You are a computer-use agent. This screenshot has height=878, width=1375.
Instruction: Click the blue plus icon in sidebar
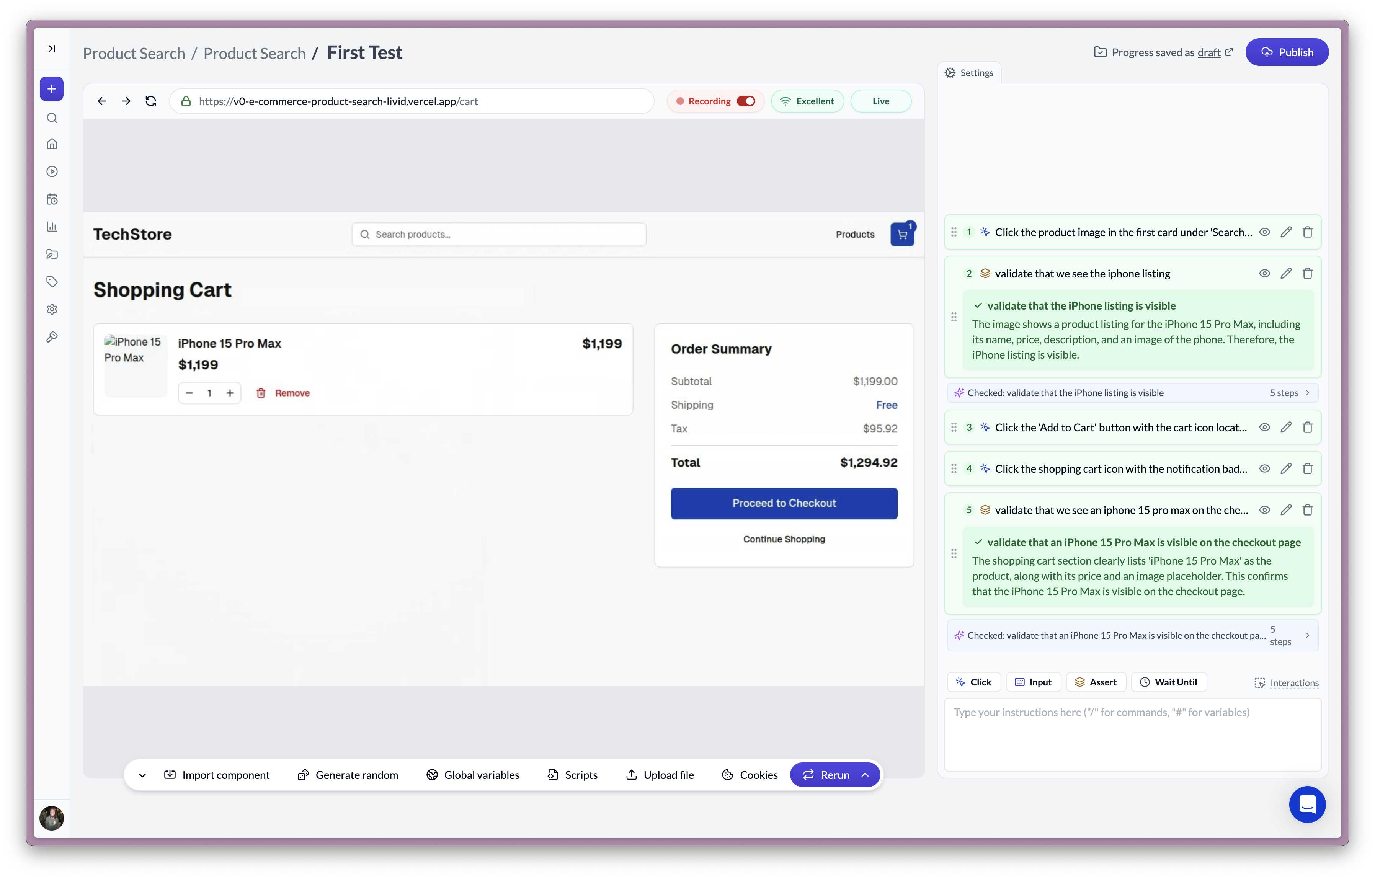[x=51, y=89]
